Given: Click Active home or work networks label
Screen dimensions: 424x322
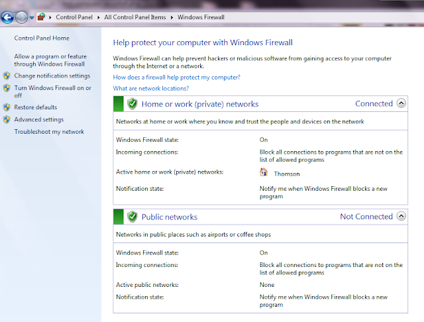Looking at the screenshot, I should 170,172.
